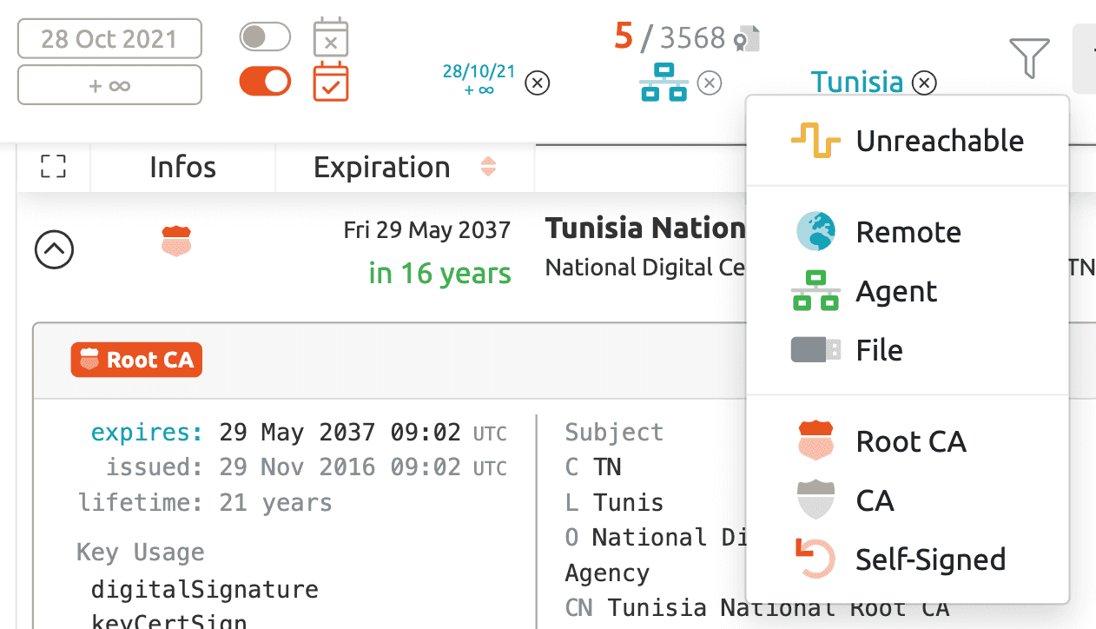Click the Root CA shield icon in row
Image resolution: width=1096 pixels, height=629 pixels.
click(176, 242)
